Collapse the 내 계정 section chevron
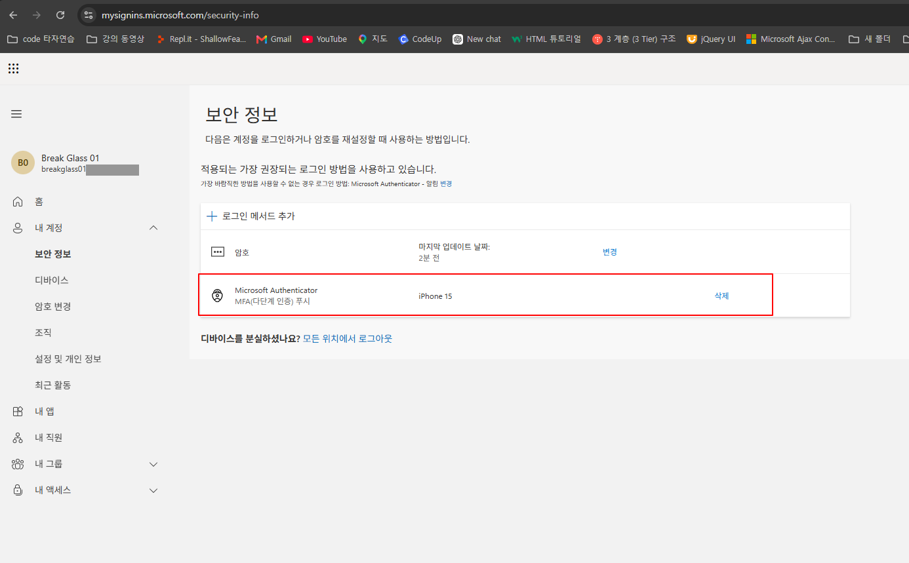This screenshot has width=909, height=563. tap(153, 228)
